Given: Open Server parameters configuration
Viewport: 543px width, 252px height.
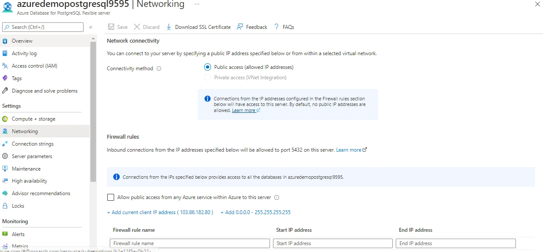Looking at the screenshot, I should (33, 156).
